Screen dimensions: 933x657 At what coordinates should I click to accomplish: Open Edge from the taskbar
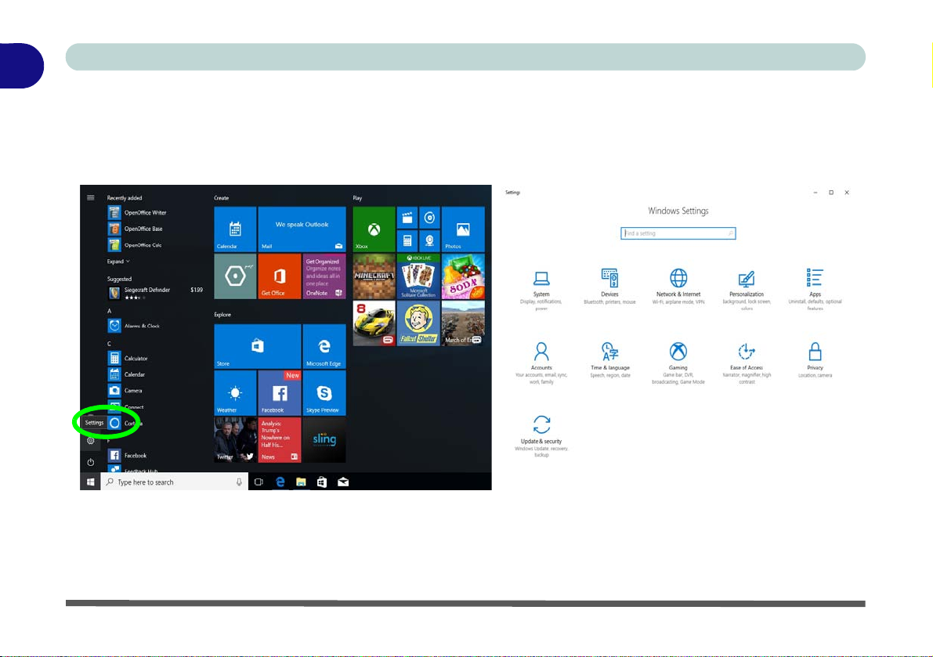coord(280,482)
